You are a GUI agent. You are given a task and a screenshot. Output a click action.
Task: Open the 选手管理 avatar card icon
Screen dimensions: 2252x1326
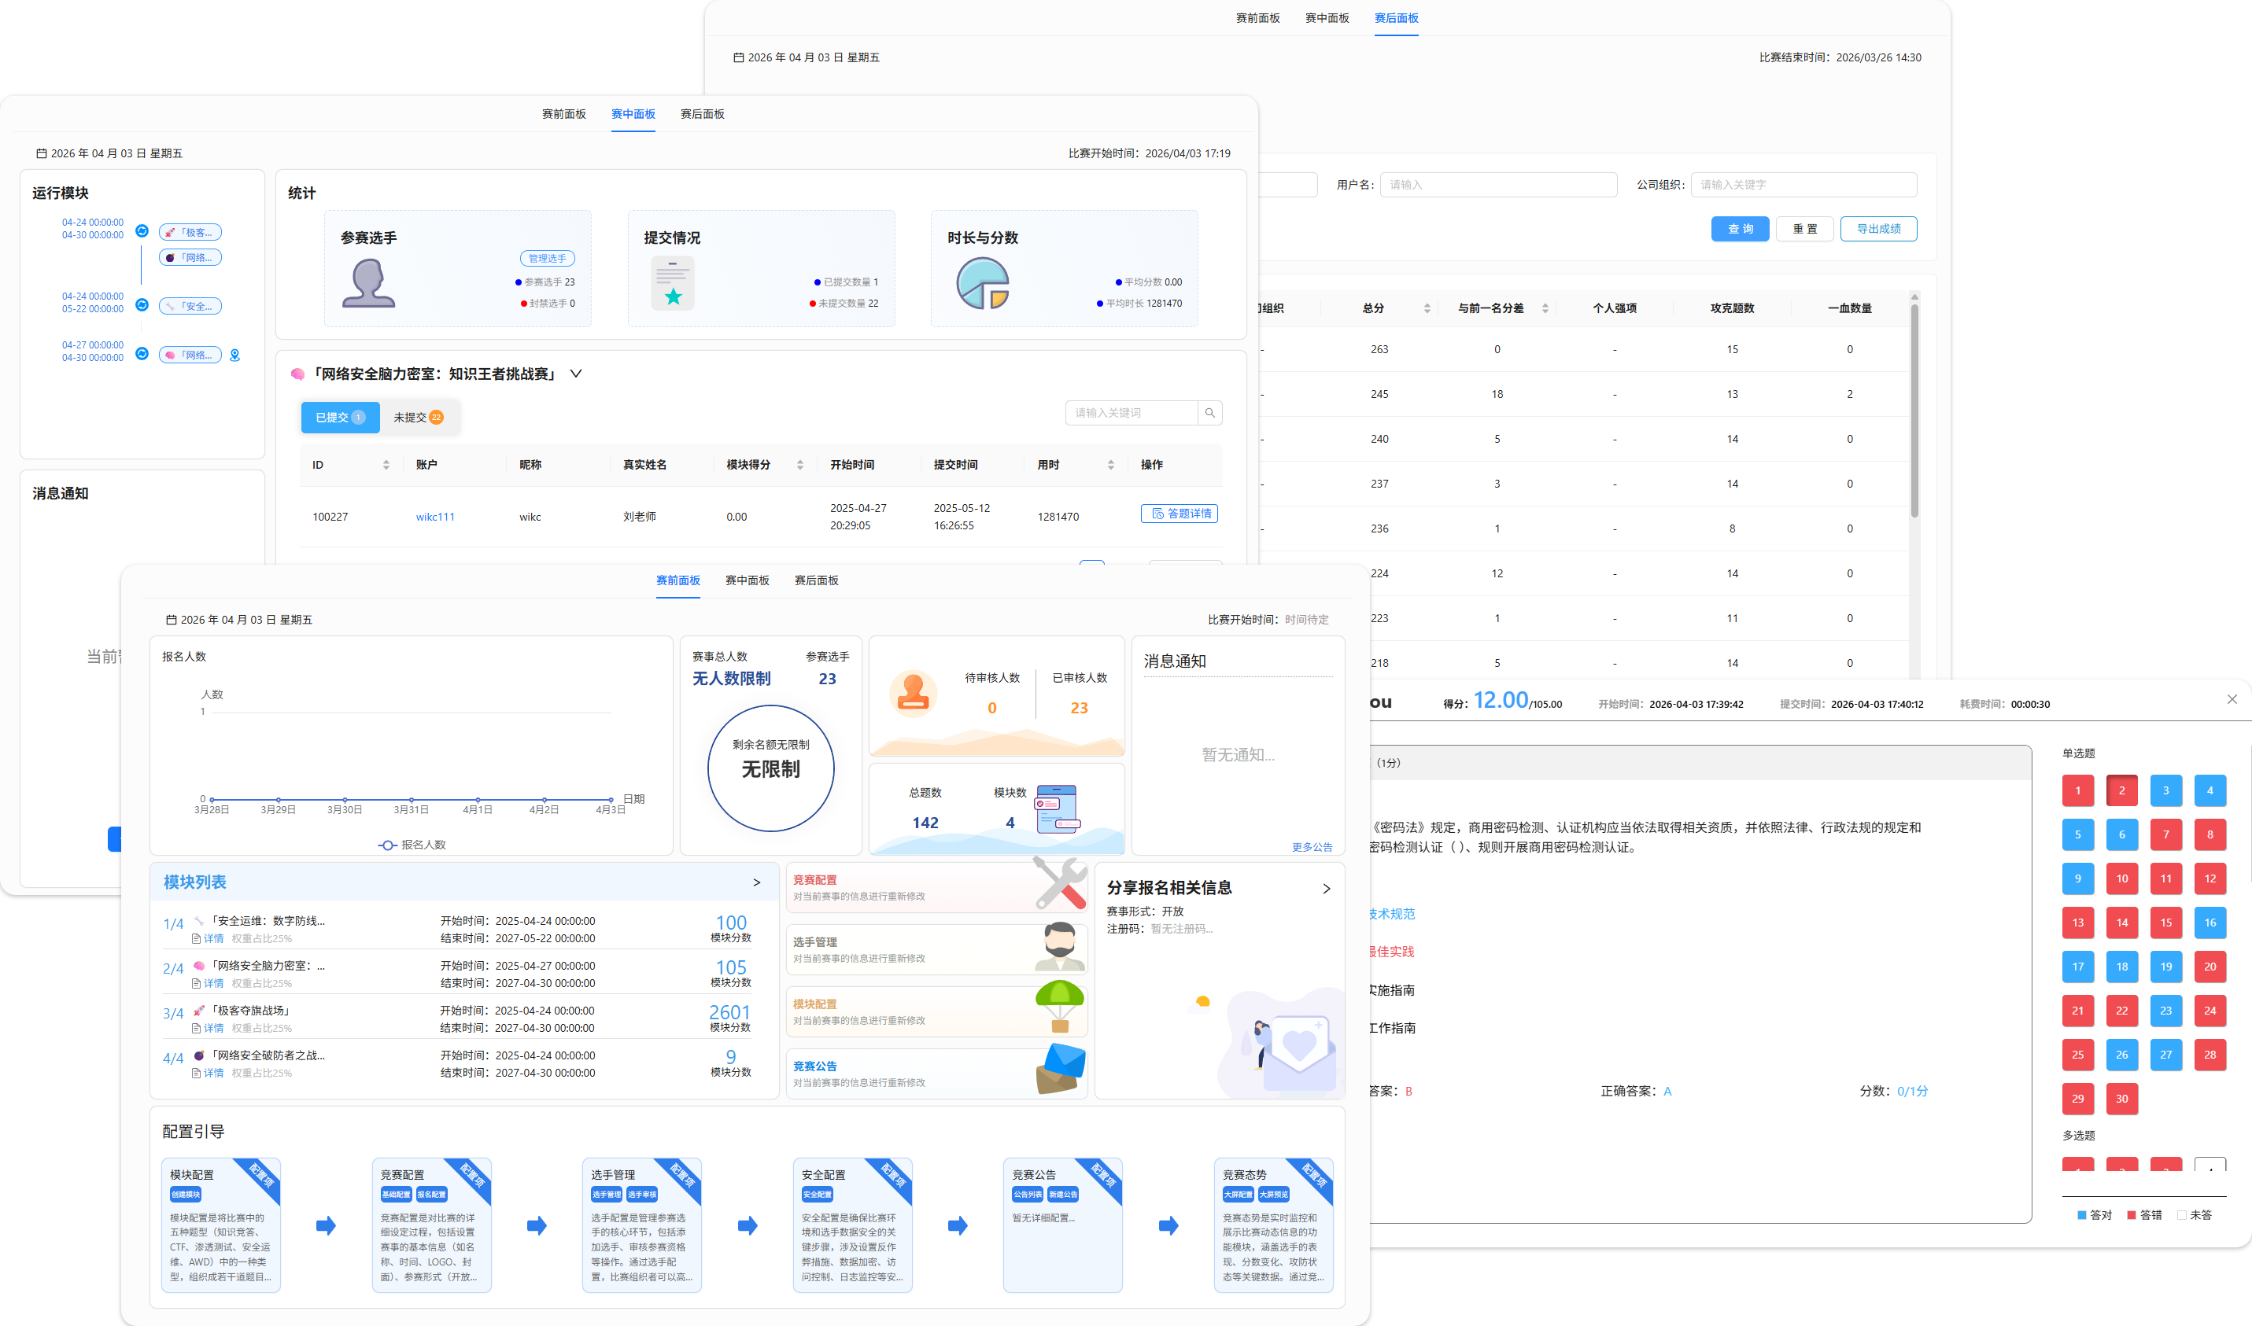tap(1060, 947)
